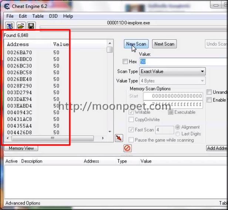Click the Cheat Engine title bar logo

7,6
